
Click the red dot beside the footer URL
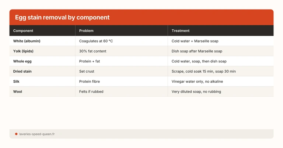(16, 134)
